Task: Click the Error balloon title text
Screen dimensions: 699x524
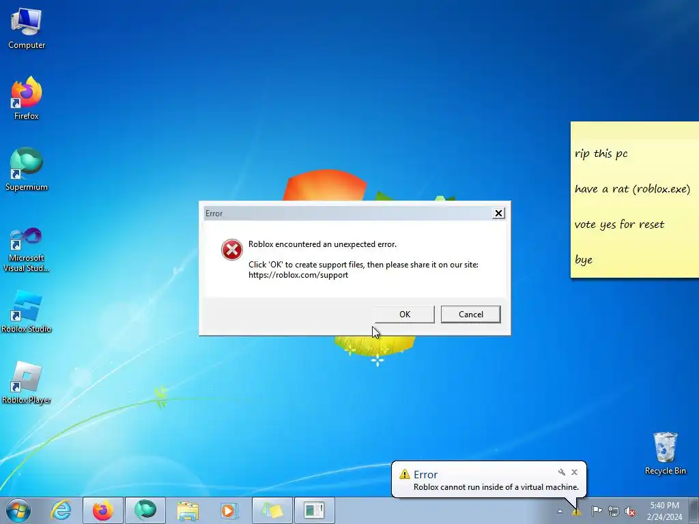Action: point(425,475)
